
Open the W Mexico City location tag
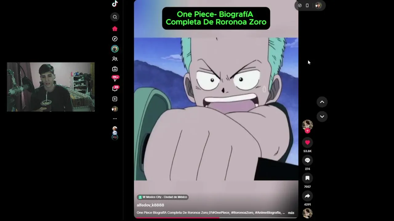coord(163,197)
